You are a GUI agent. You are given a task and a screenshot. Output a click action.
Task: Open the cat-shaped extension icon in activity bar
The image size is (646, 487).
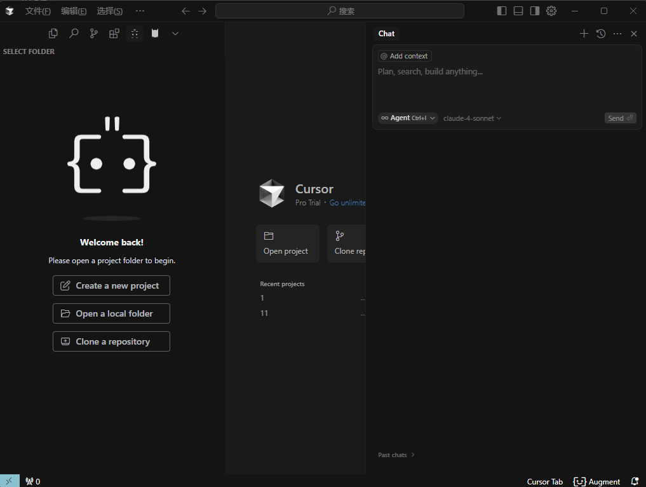click(155, 34)
